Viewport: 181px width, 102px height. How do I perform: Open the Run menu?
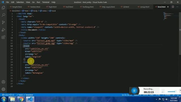pyautogui.click(x=38, y=2)
